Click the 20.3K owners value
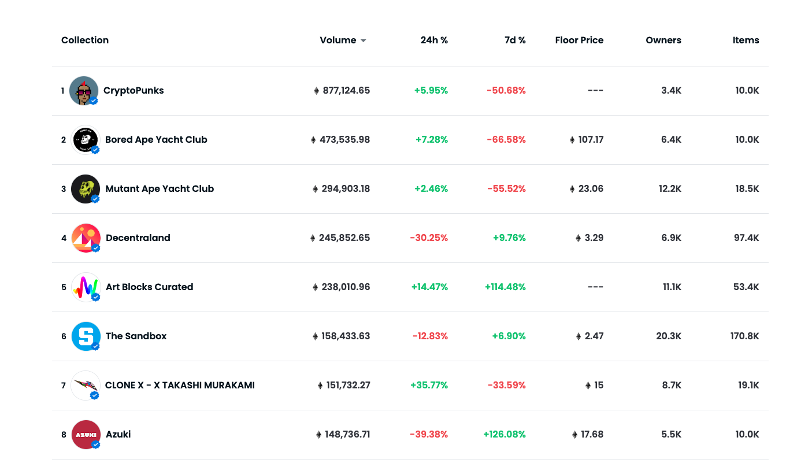Image resolution: width=812 pixels, height=467 pixels. [x=669, y=336]
